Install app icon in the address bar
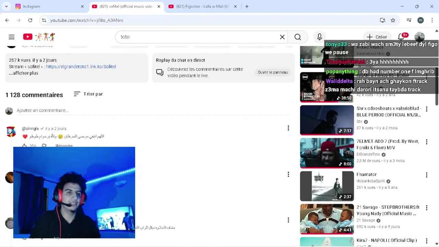This screenshot has height=247, width=439. pos(382,20)
